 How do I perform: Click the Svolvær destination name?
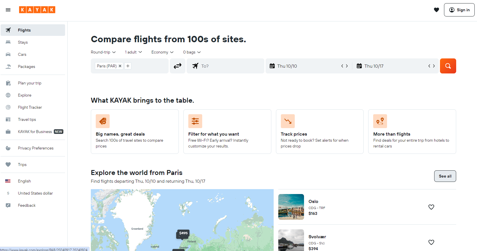317,237
